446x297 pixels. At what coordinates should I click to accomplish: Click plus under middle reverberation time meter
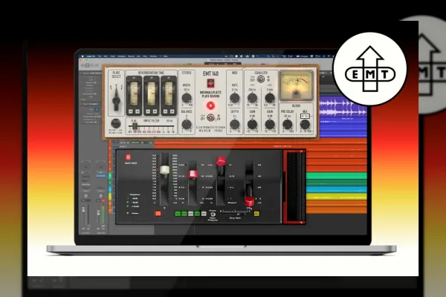(x=155, y=111)
